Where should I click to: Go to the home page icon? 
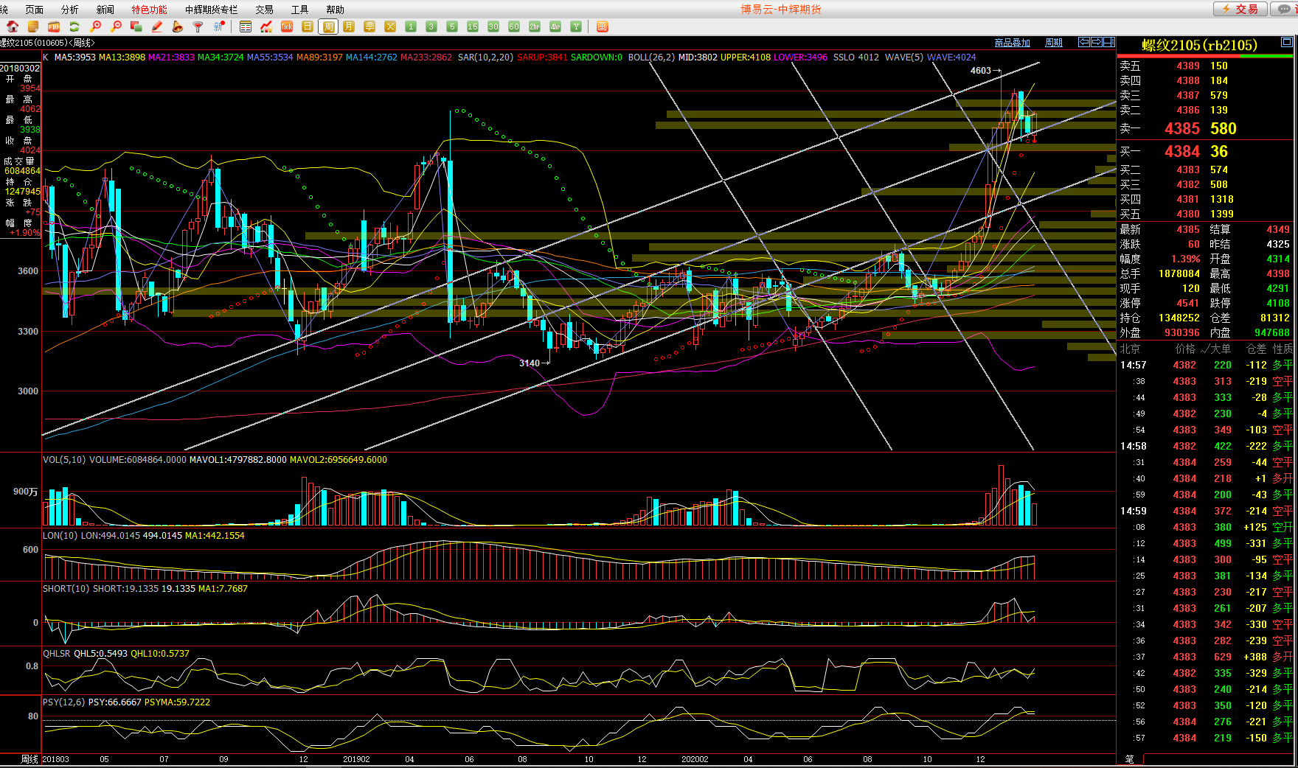pyautogui.click(x=13, y=27)
